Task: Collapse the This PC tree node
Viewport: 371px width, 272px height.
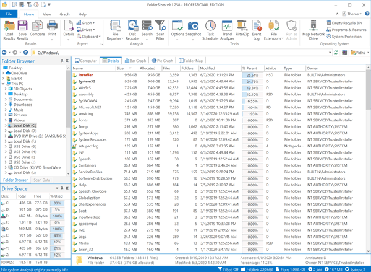Action: pos(3,84)
